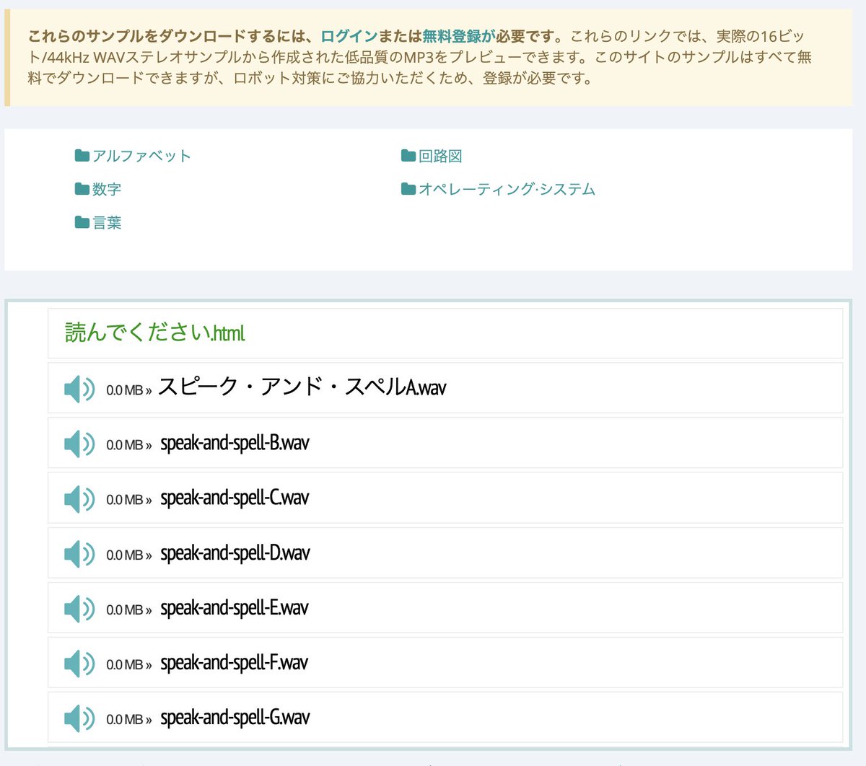
Task: Play speak-and-spell-G.wav preview speaker icon
Action: coord(79,718)
